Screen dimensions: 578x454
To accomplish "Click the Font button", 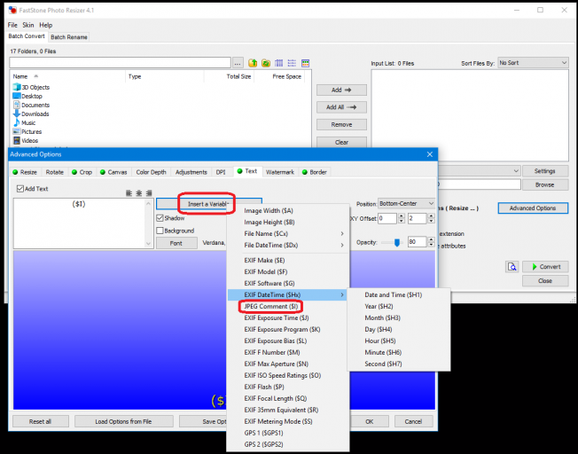I will (x=176, y=244).
